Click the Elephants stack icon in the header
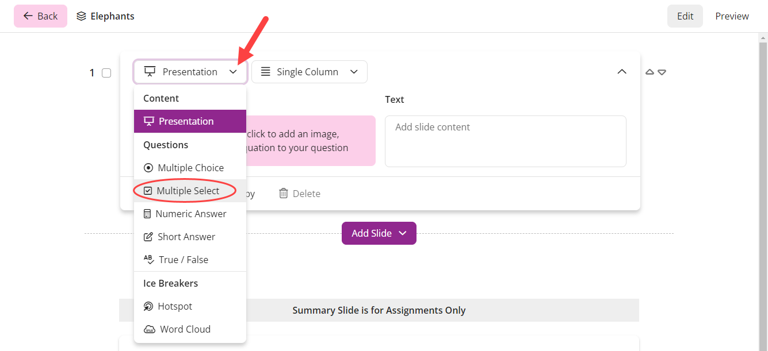Screen dimensions: 768x351 [x=82, y=16]
